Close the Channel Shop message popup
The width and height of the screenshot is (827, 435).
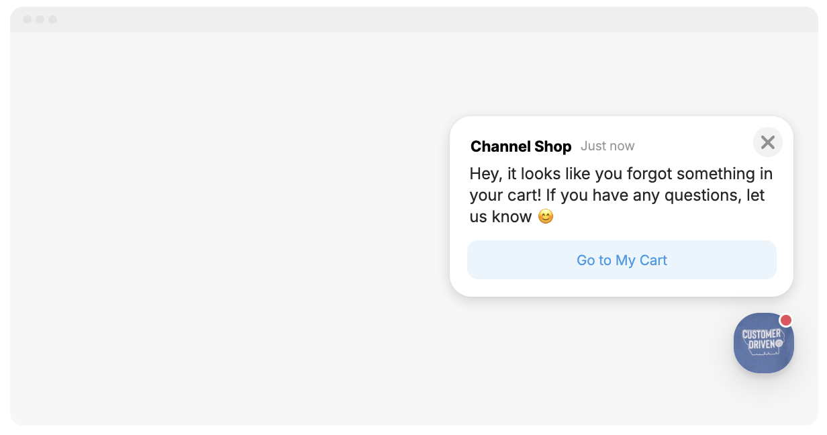[768, 142]
